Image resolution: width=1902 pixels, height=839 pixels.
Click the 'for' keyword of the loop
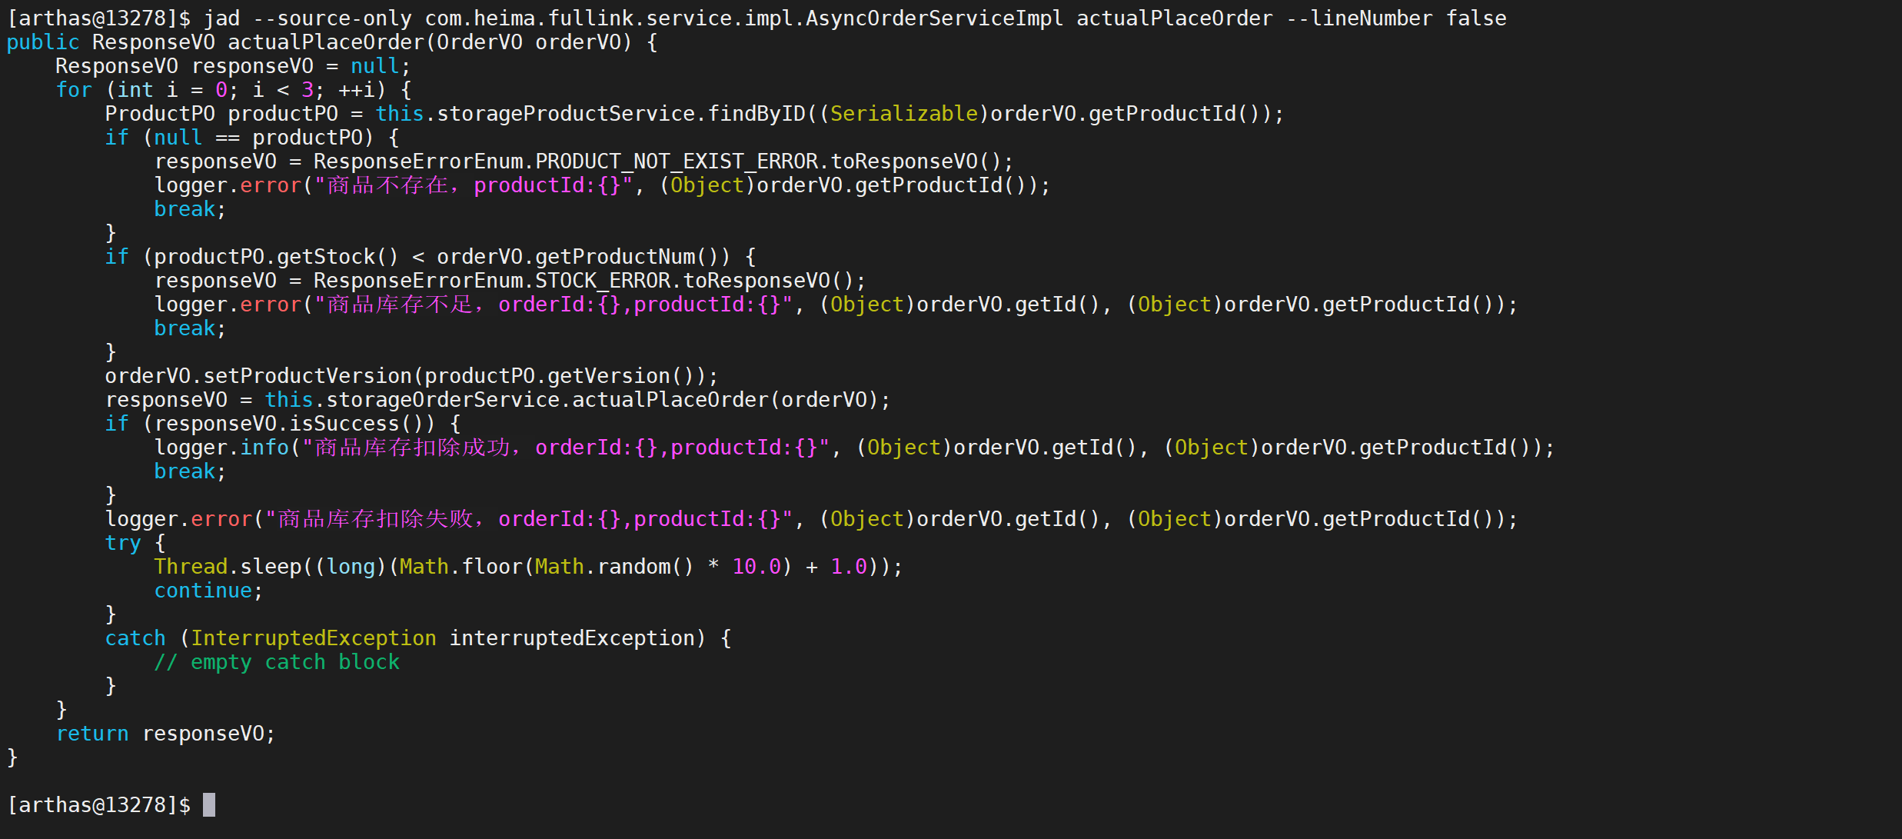[74, 90]
